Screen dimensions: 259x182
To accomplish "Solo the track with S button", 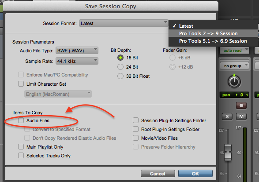I will tap(227, 116).
